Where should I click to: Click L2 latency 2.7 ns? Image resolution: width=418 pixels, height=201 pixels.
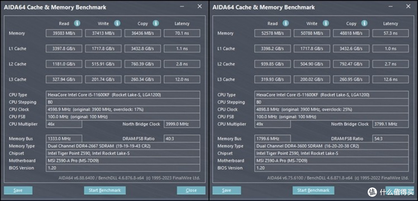pyautogui.click(x=390, y=64)
